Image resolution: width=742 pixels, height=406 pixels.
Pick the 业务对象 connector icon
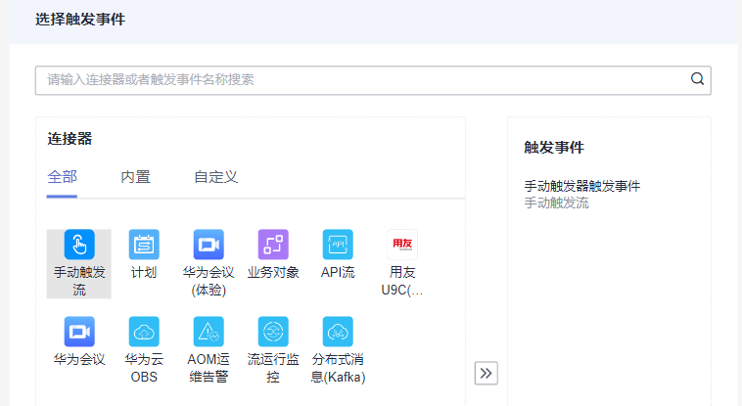click(x=273, y=245)
